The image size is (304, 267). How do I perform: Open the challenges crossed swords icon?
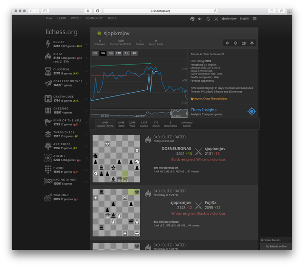click(x=216, y=19)
